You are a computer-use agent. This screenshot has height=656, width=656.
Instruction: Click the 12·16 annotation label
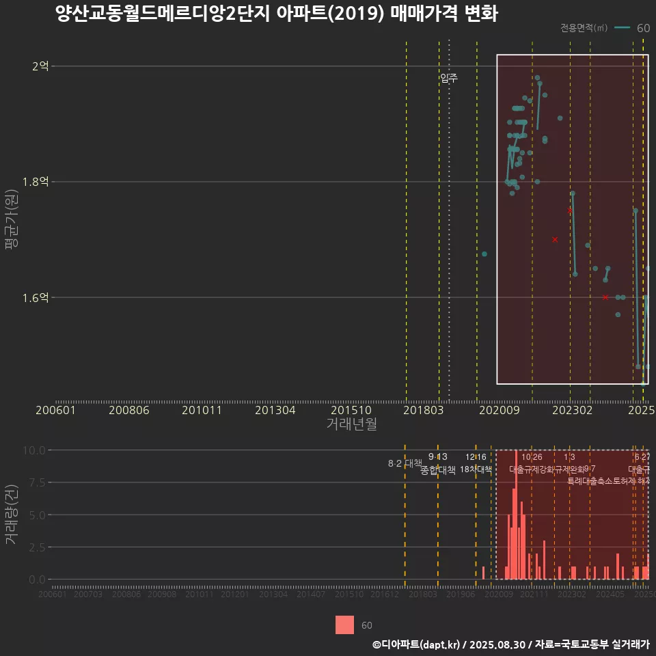pyautogui.click(x=476, y=457)
